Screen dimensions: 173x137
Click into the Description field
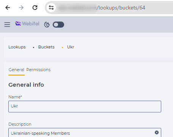click(85, 132)
